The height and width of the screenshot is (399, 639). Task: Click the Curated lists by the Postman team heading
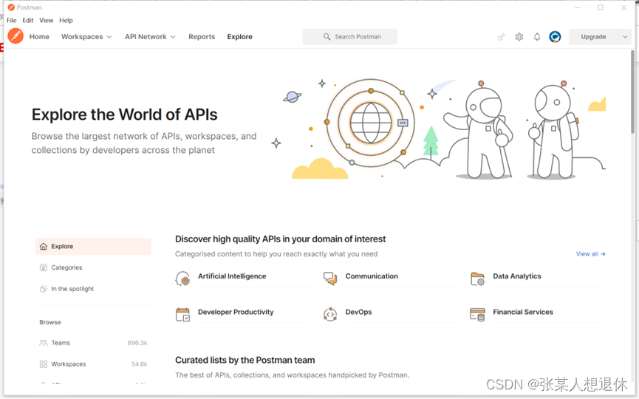pos(245,361)
